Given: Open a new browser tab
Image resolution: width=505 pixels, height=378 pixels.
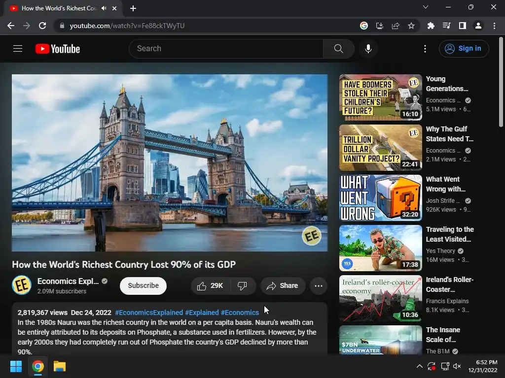Looking at the screenshot, I should 133,8.
